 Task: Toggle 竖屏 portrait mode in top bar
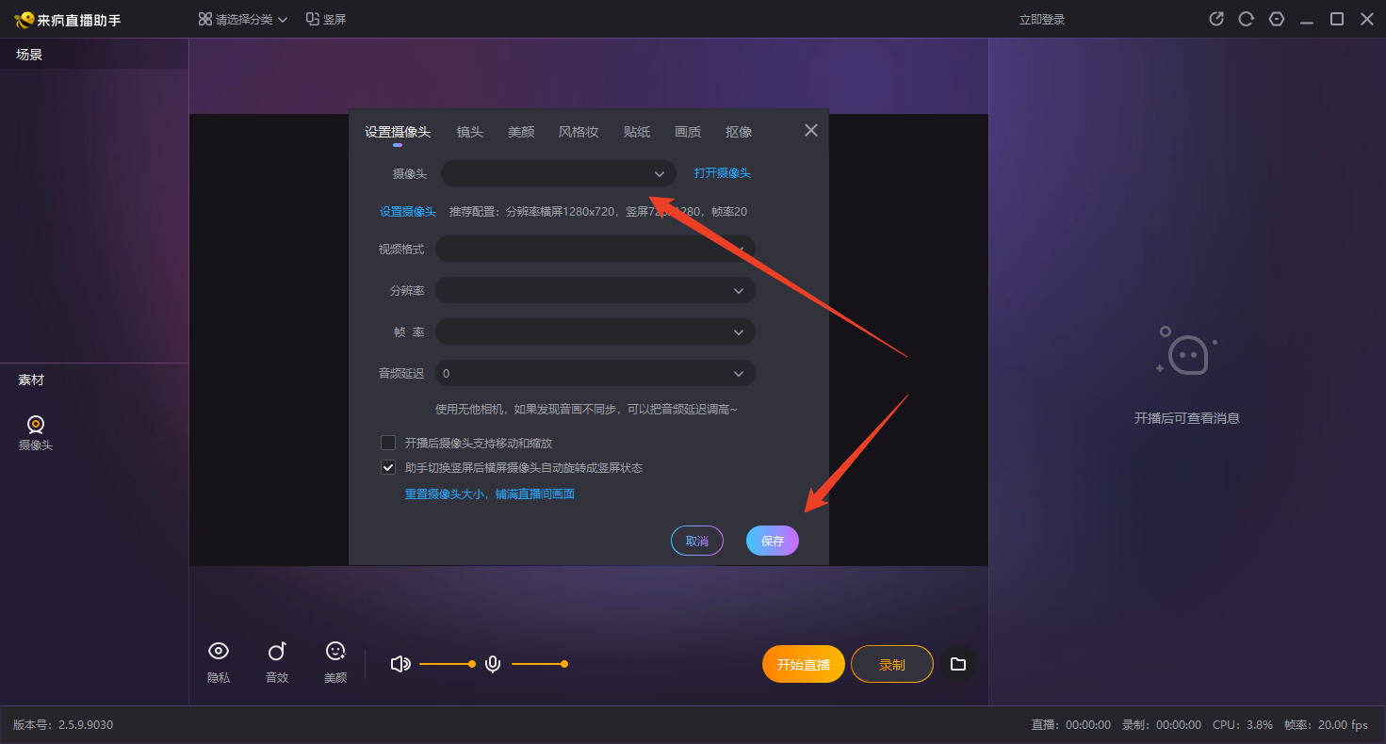pyautogui.click(x=325, y=18)
